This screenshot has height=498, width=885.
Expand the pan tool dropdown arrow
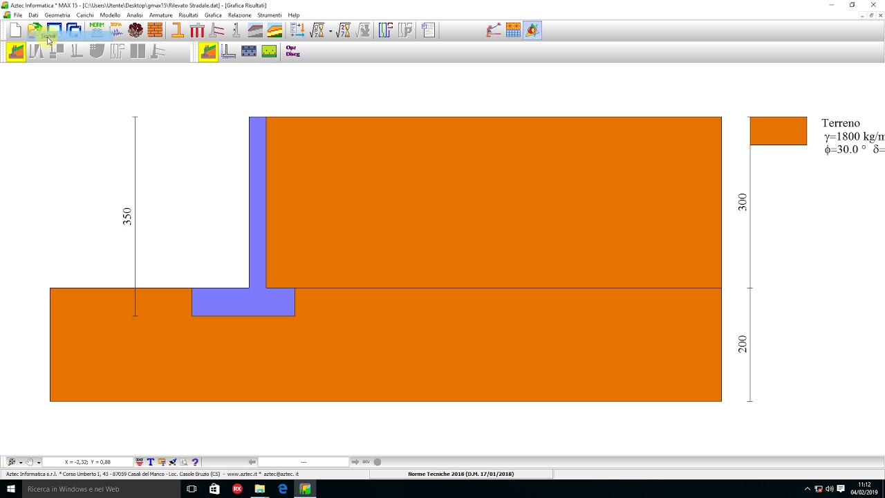point(39,463)
